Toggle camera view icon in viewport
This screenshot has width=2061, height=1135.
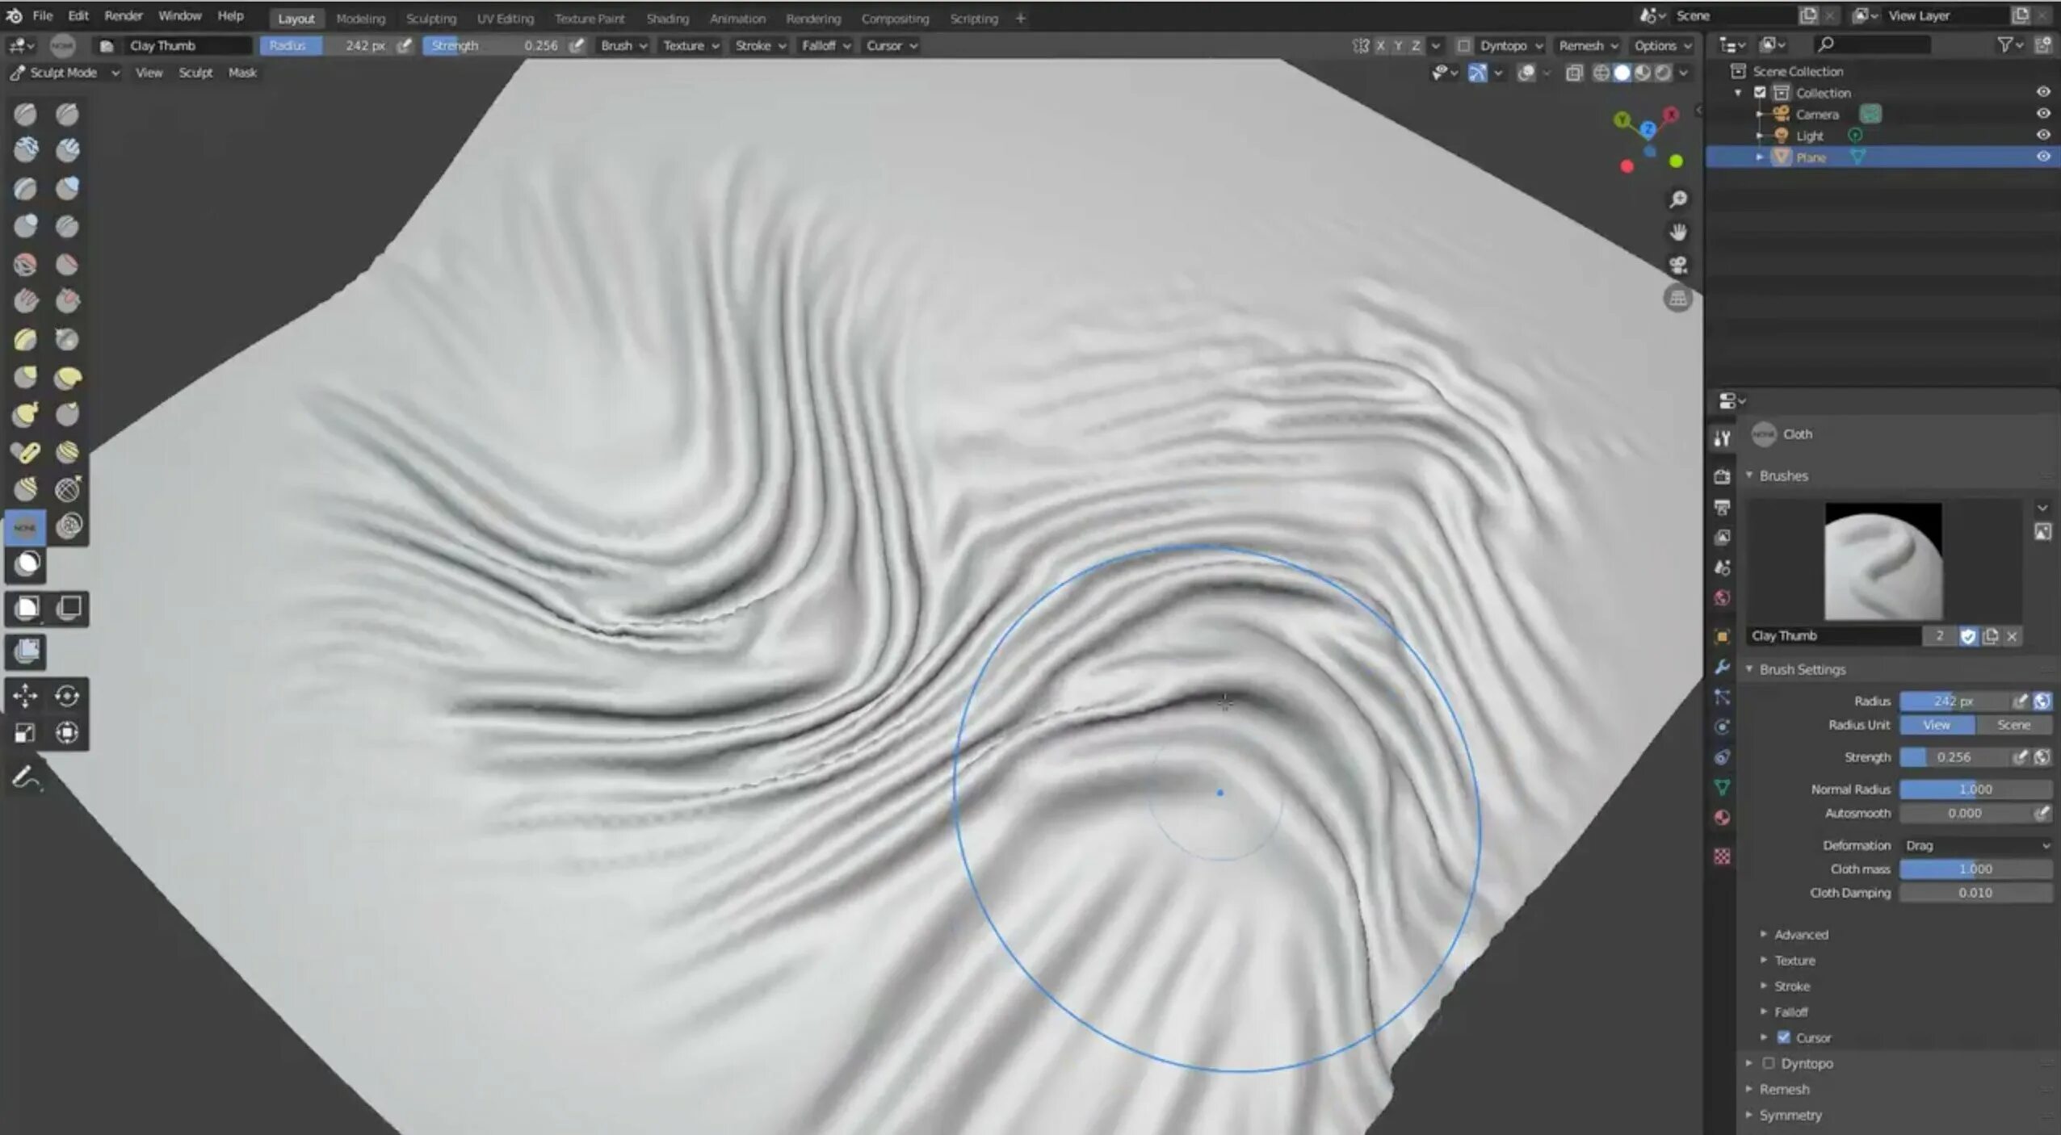coord(1678,266)
